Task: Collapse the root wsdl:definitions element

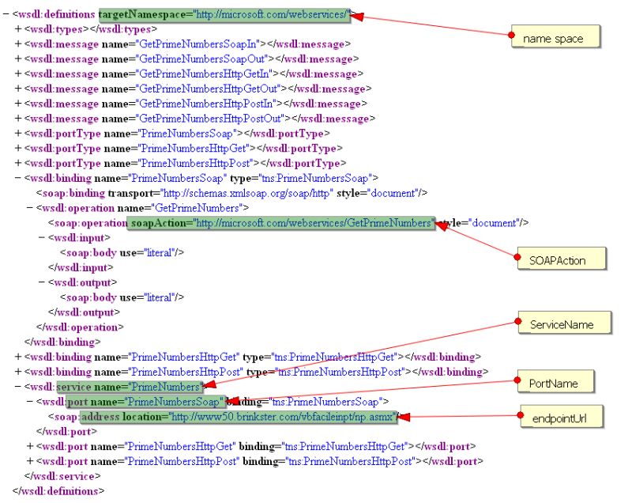Action: [4, 13]
